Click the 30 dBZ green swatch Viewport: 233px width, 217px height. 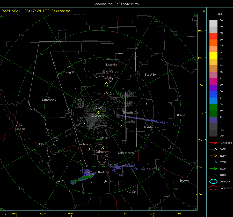(213, 107)
